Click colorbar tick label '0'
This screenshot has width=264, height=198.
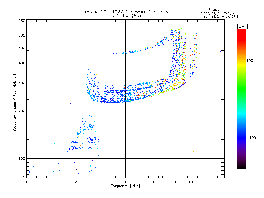(x=247, y=99)
